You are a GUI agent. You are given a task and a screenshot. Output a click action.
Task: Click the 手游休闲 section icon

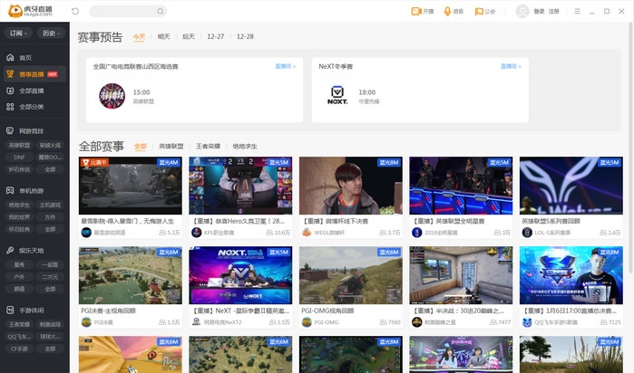tap(10, 310)
